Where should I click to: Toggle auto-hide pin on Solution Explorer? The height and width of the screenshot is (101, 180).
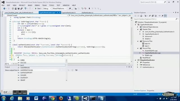175,12
